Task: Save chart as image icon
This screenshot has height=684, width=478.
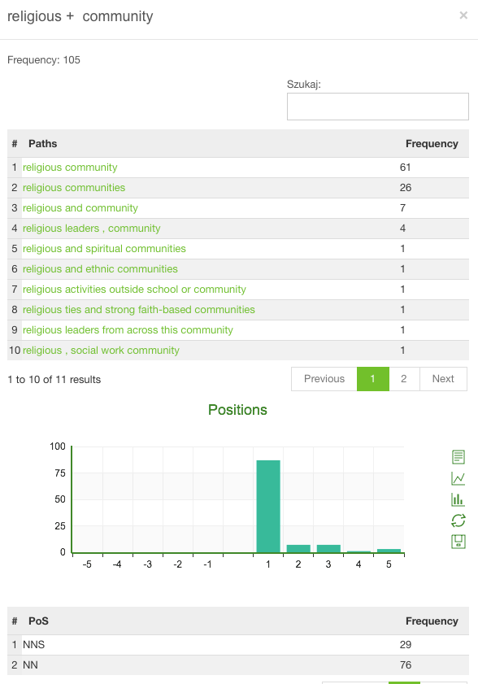Action: coord(458,542)
